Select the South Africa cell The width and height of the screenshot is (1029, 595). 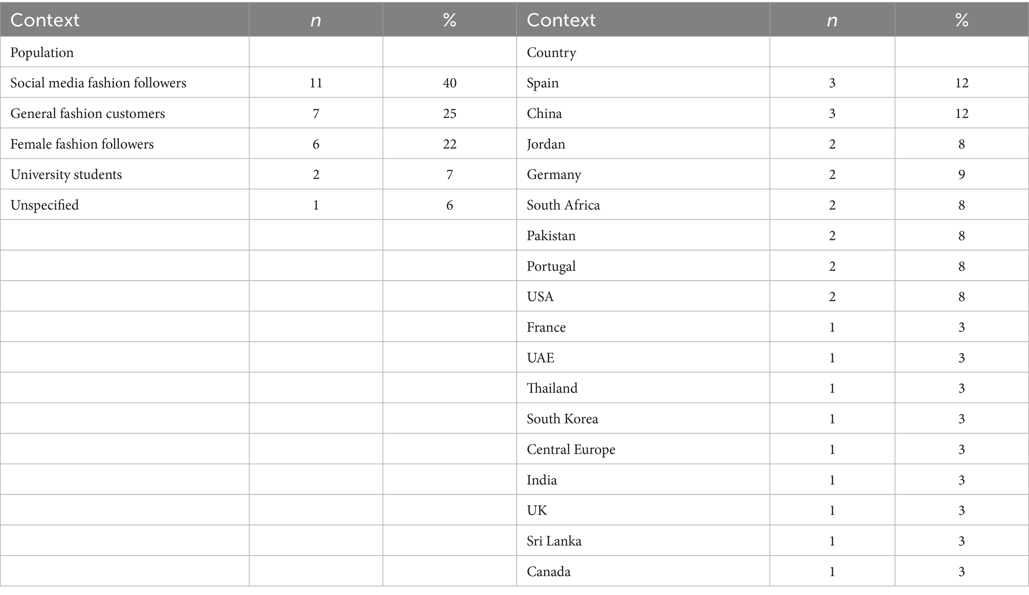[x=563, y=205]
